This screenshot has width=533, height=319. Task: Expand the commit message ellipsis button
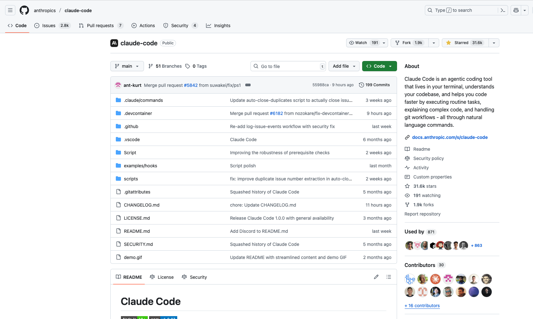[248, 85]
